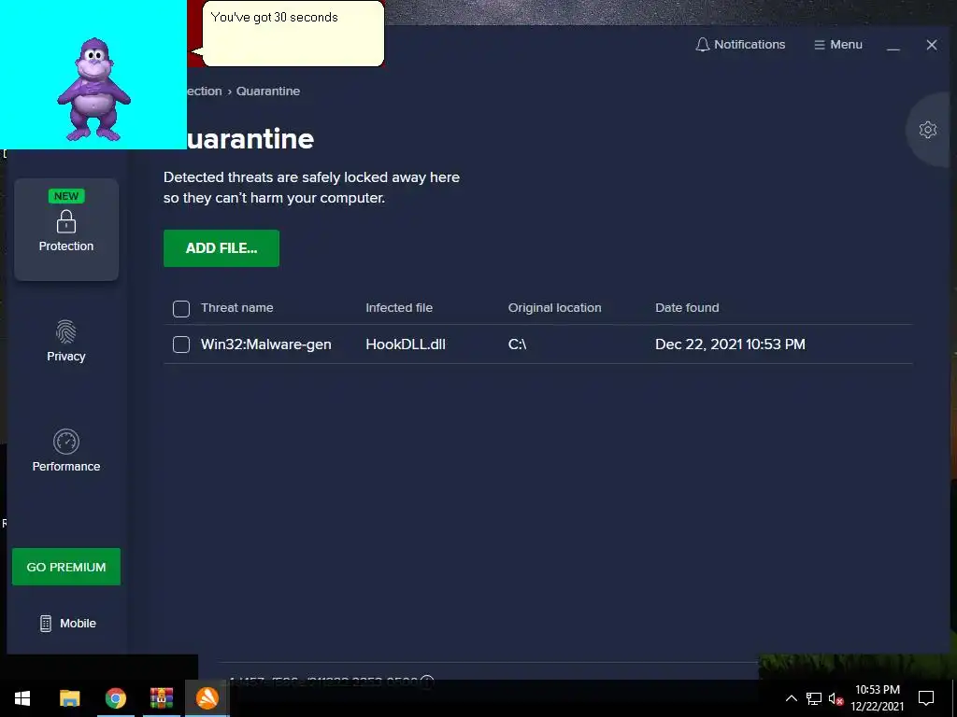The height and width of the screenshot is (717, 957).
Task: Open Notifications bell panel
Action: click(x=740, y=45)
